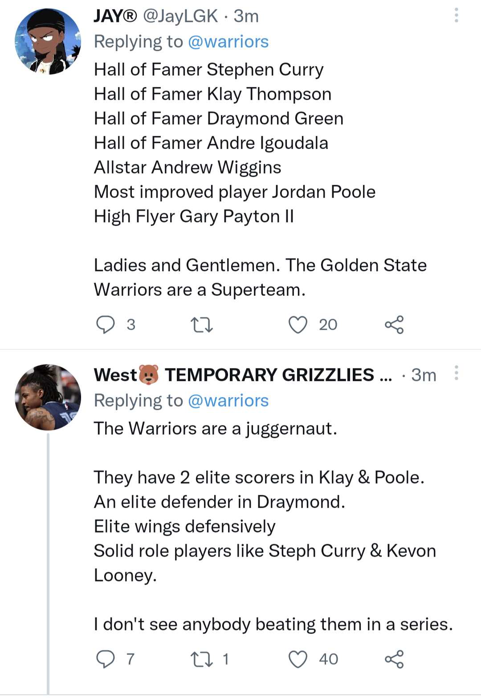
Task: Retweet JAY's superteam tweet
Action: [203, 325]
